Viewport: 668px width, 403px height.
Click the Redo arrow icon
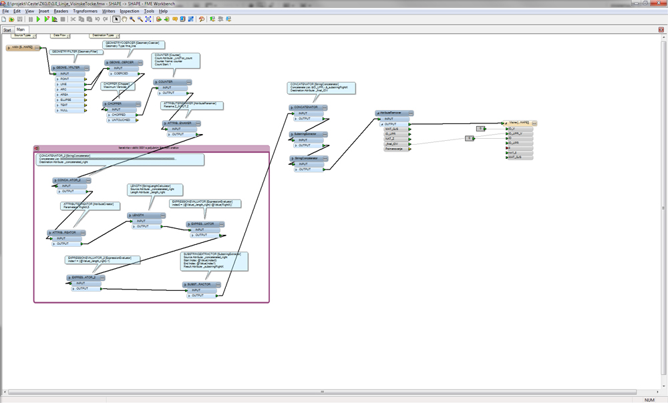pos(106,19)
